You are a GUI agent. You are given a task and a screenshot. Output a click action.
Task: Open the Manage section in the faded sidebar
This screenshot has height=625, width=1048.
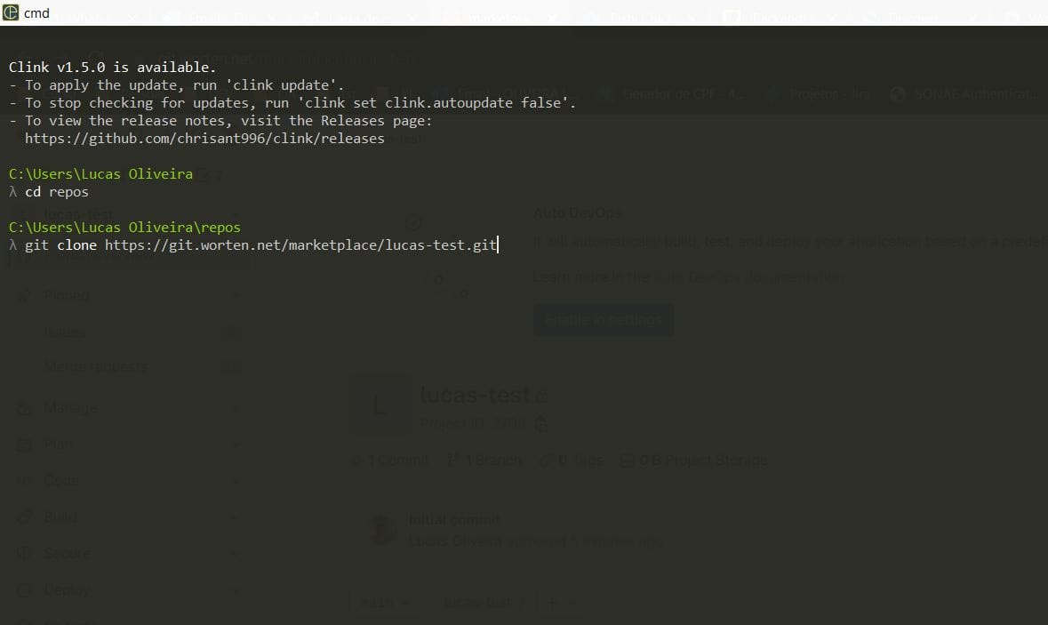click(x=70, y=407)
